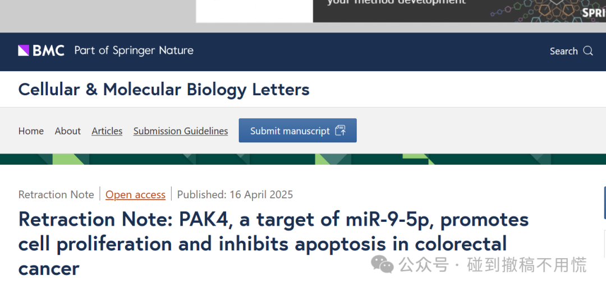The width and height of the screenshot is (606, 289).
Task: Click Springer banner advertisement image
Action: click(x=460, y=11)
